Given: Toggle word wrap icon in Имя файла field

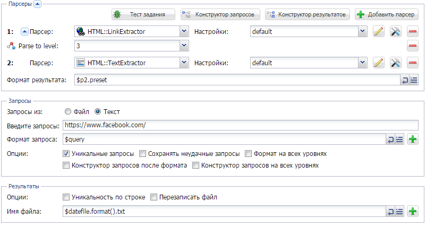Looking at the screenshot, I should (x=390, y=211).
